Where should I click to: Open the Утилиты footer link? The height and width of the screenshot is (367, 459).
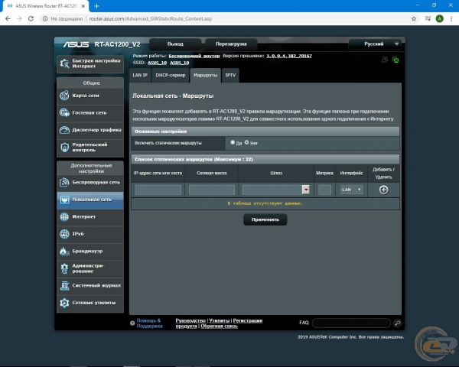click(220, 321)
